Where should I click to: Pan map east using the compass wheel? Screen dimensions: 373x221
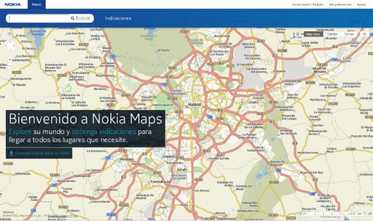14,46
